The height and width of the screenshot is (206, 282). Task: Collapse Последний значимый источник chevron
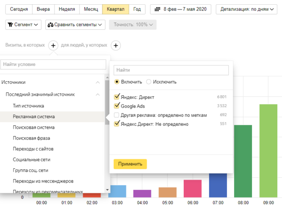coord(98,95)
